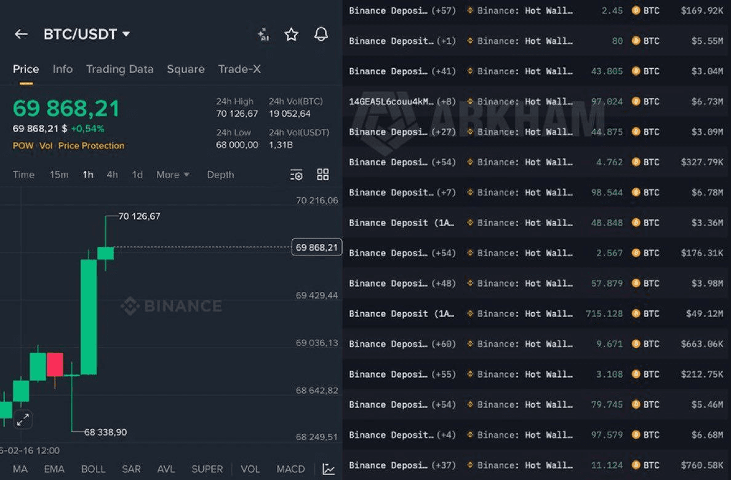
Task: Expand the More timeframes dropdown
Action: 172,175
